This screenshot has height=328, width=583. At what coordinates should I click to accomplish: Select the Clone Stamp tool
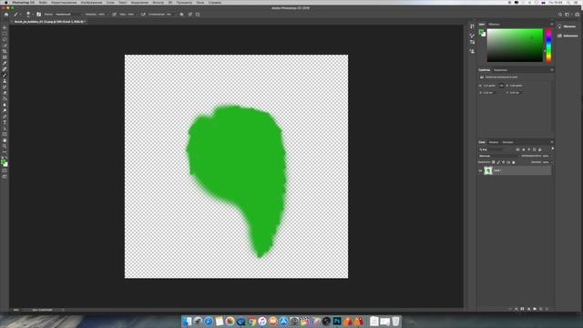click(x=5, y=81)
